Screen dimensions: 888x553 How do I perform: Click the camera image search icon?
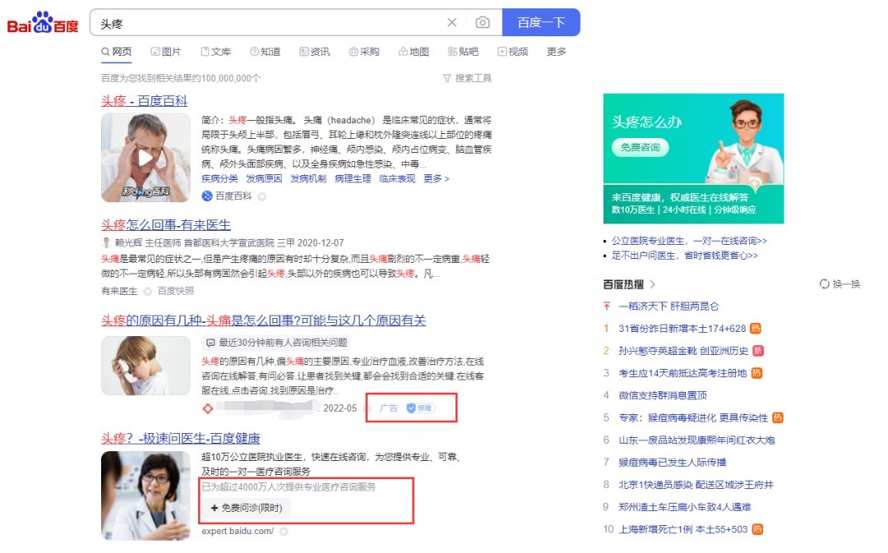coord(483,23)
